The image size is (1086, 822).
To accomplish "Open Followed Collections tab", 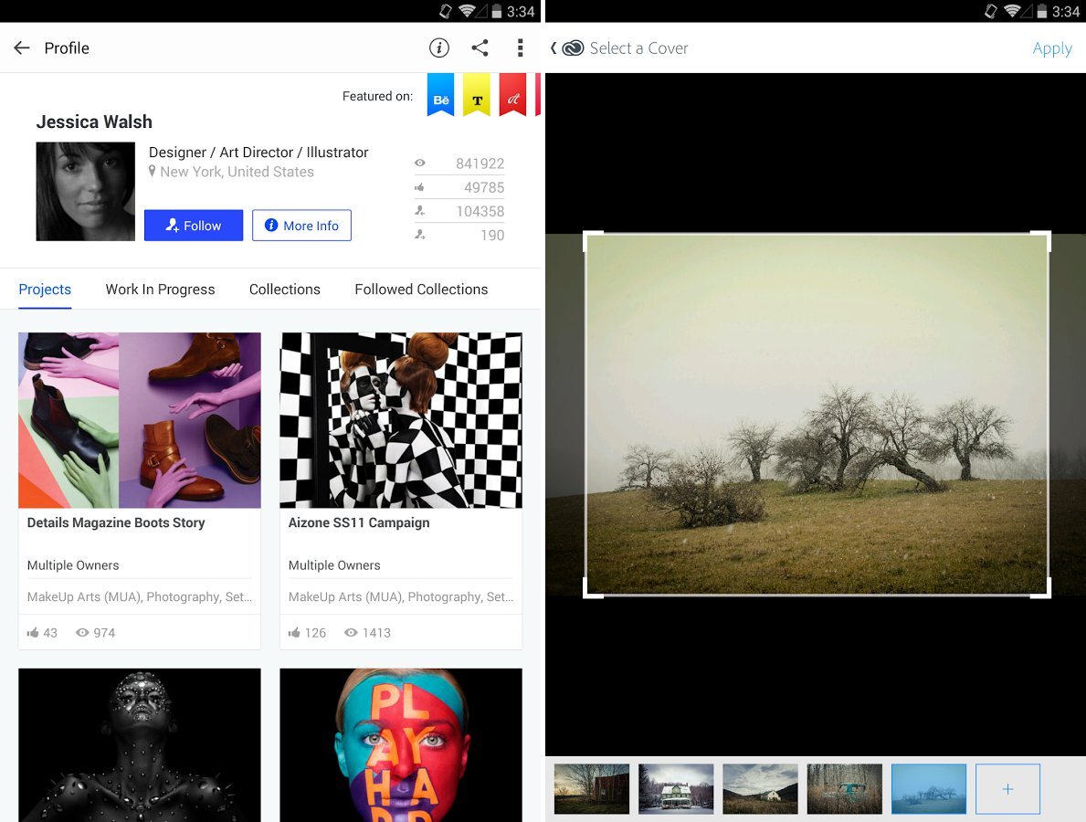I will [x=421, y=290].
